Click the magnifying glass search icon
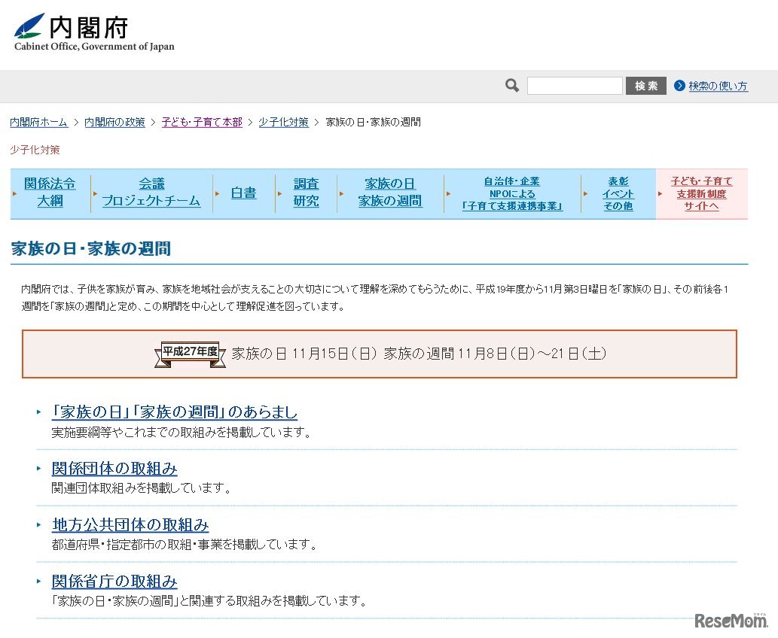This screenshot has height=638, width=778. pos(511,85)
